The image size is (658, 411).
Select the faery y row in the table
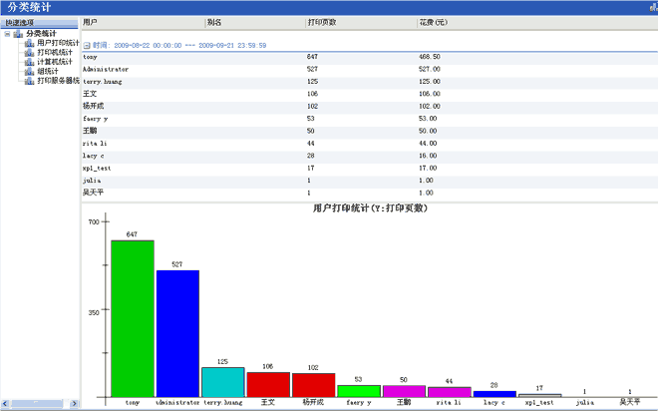pos(369,119)
